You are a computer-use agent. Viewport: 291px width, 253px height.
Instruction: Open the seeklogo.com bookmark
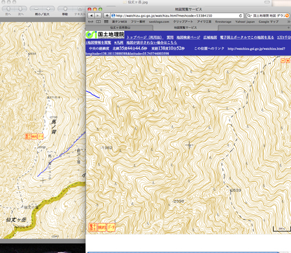pyautogui.click(x=159, y=22)
